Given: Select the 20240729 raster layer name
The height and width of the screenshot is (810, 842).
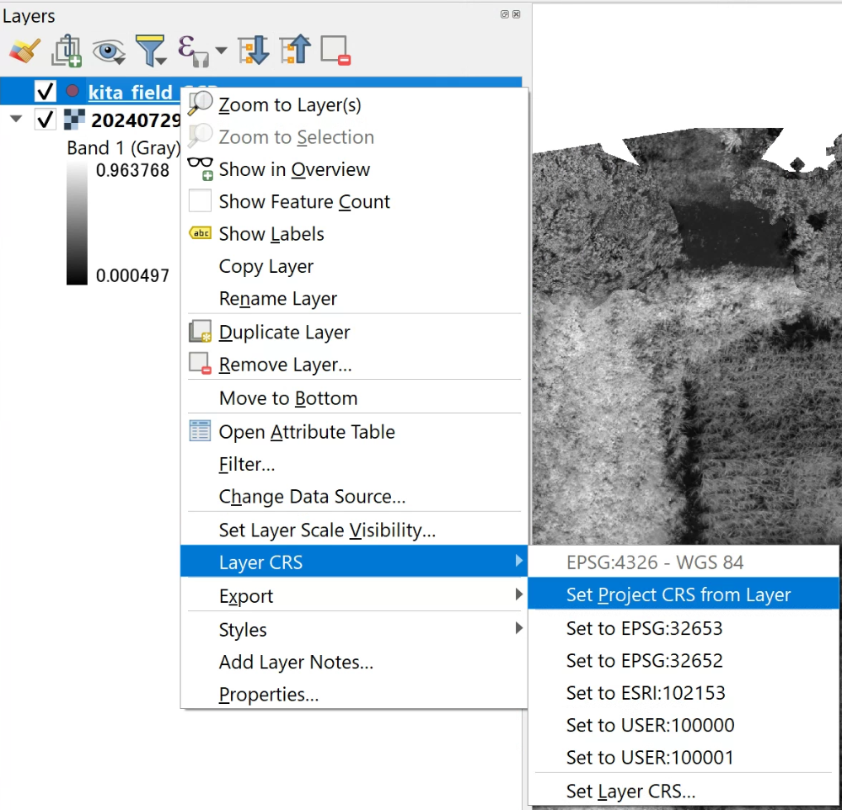Looking at the screenshot, I should [x=136, y=120].
